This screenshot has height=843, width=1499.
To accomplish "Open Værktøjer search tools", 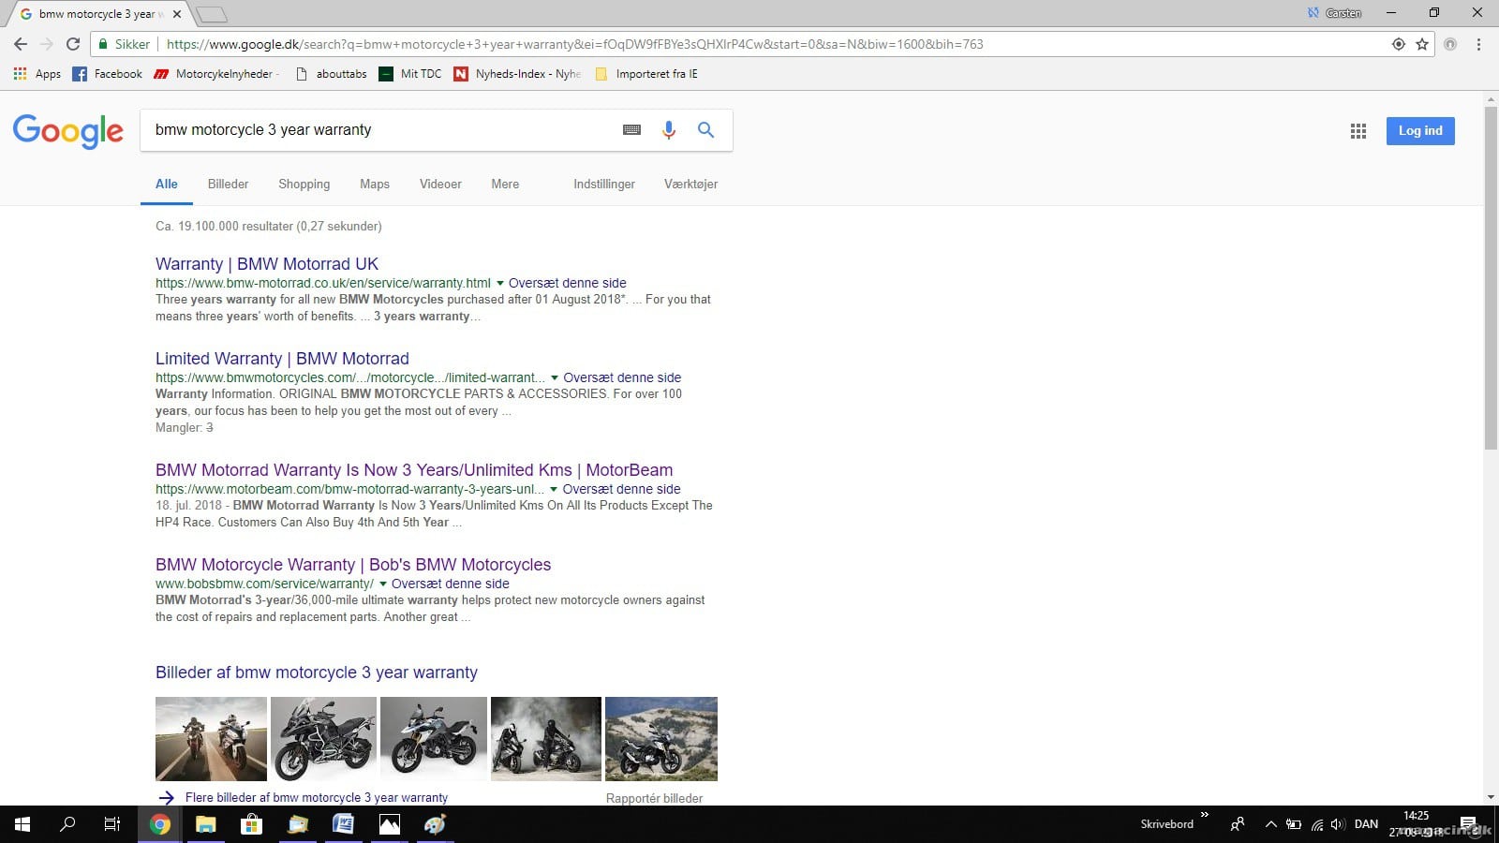I will 691,185.
